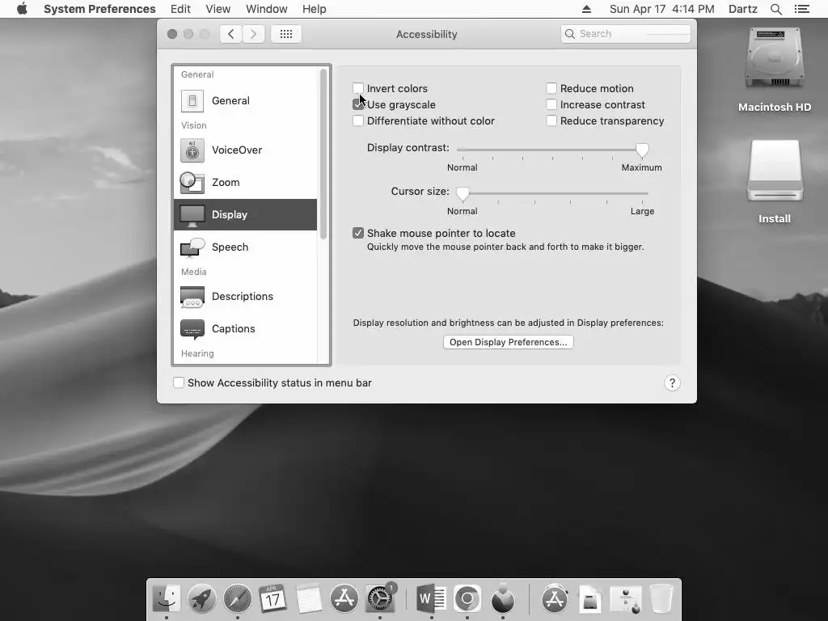This screenshot has width=828, height=621.
Task: Click Open Display Preferences button
Action: [x=508, y=342]
